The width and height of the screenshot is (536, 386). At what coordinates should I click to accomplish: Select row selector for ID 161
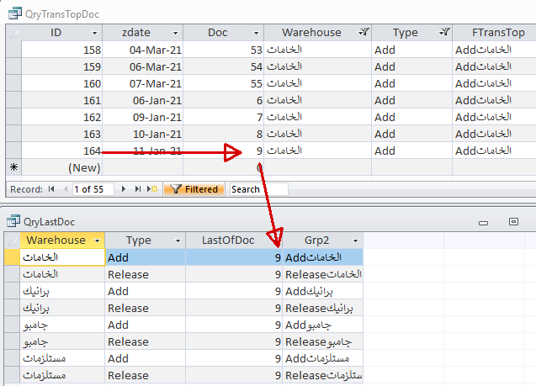pyautogui.click(x=13, y=100)
